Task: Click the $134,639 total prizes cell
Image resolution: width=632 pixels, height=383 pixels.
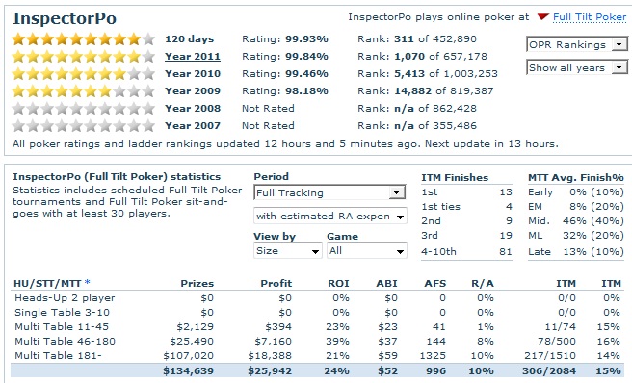Action: (188, 370)
